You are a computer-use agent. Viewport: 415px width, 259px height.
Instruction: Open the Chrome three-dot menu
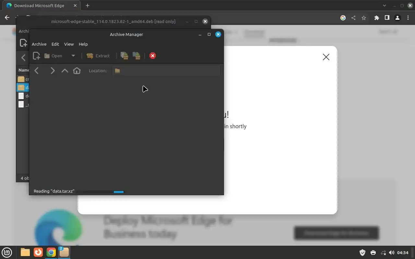coord(408,18)
